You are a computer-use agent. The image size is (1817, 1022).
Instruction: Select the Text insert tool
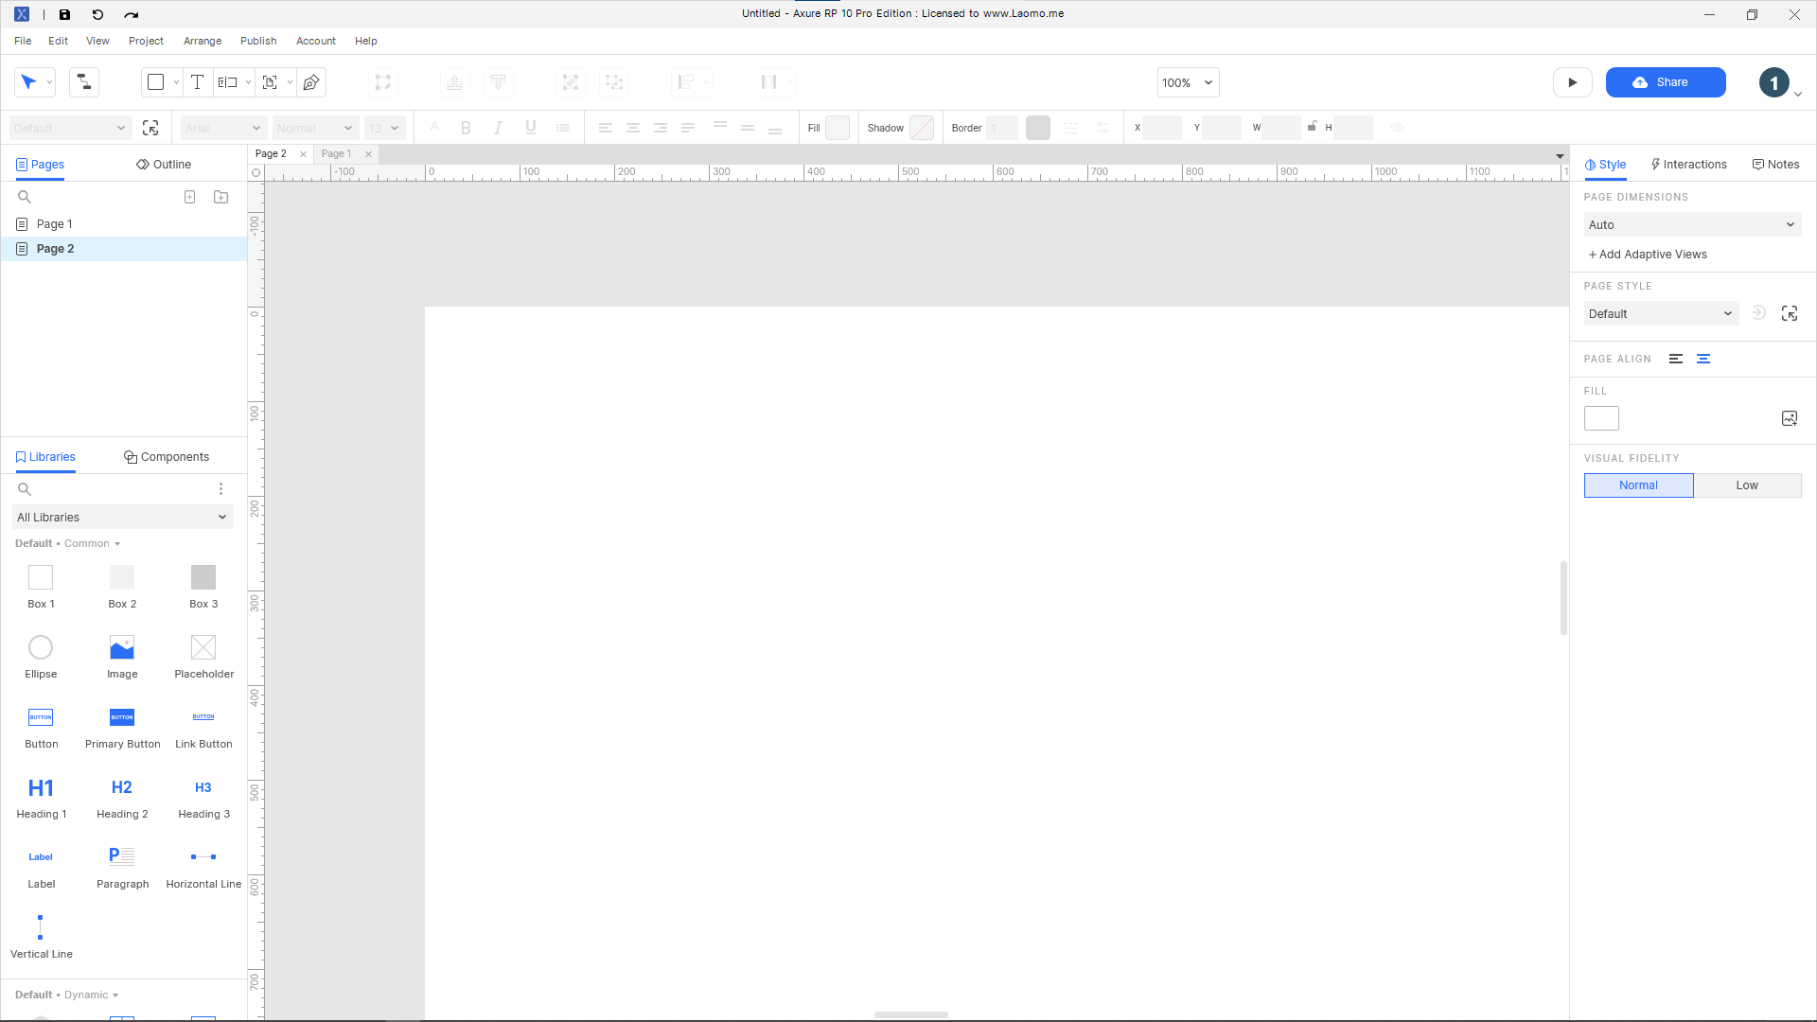coord(197,82)
